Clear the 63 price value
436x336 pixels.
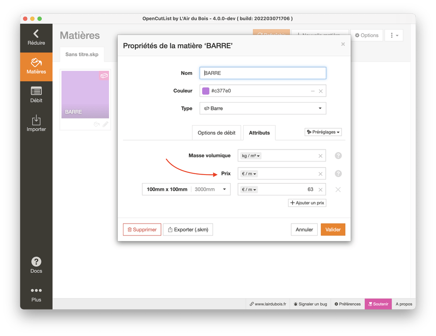(320, 190)
